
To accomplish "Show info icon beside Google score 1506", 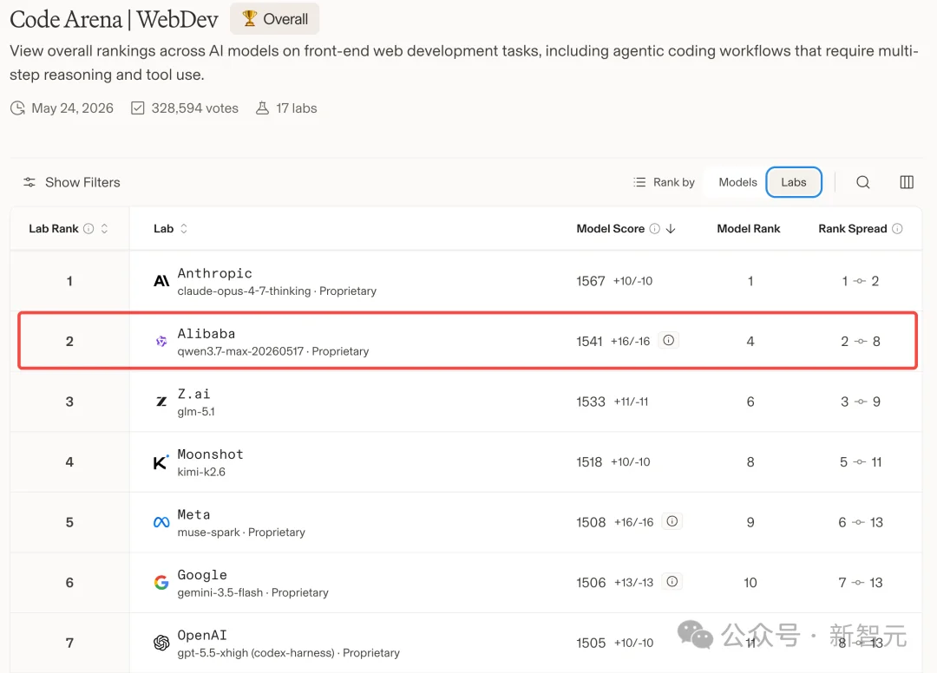I will pyautogui.click(x=672, y=582).
